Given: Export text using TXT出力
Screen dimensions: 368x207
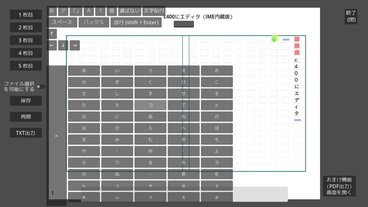Looking at the screenshot, I should pyautogui.click(x=25, y=133).
